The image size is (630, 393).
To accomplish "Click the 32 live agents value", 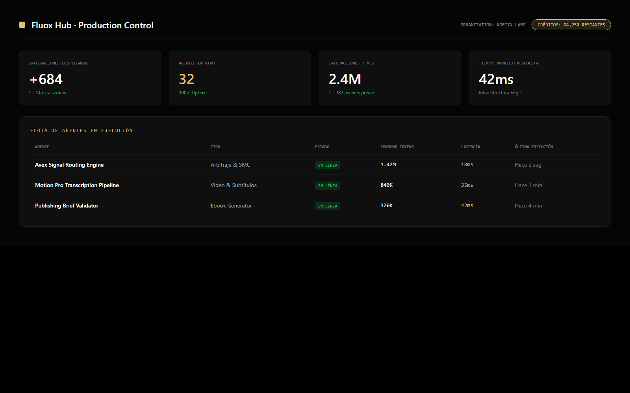I will (x=187, y=79).
